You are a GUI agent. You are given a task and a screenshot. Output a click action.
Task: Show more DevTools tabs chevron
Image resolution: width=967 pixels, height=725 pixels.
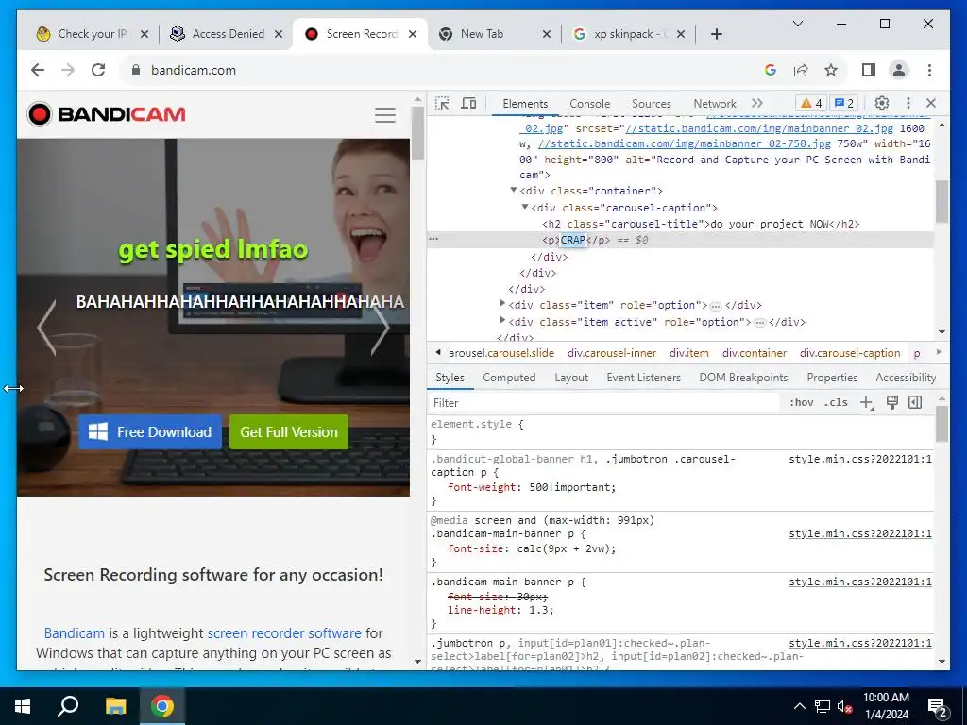757,103
